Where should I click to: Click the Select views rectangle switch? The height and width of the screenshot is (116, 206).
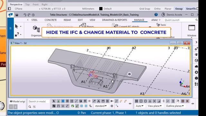pos(103,101)
